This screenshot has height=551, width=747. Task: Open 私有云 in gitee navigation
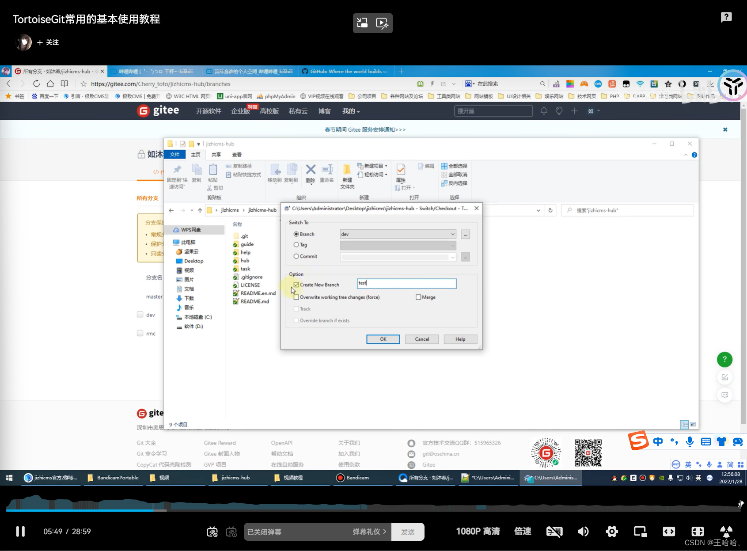(298, 111)
